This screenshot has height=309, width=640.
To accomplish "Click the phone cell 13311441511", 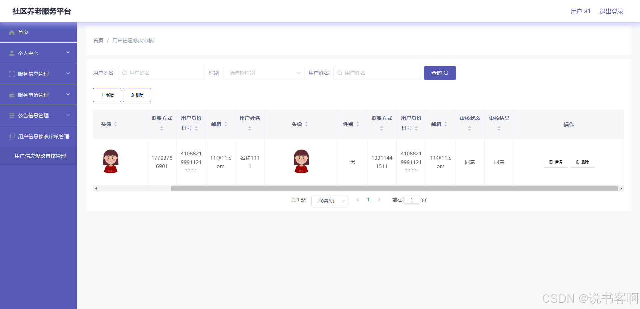I will pyautogui.click(x=382, y=162).
